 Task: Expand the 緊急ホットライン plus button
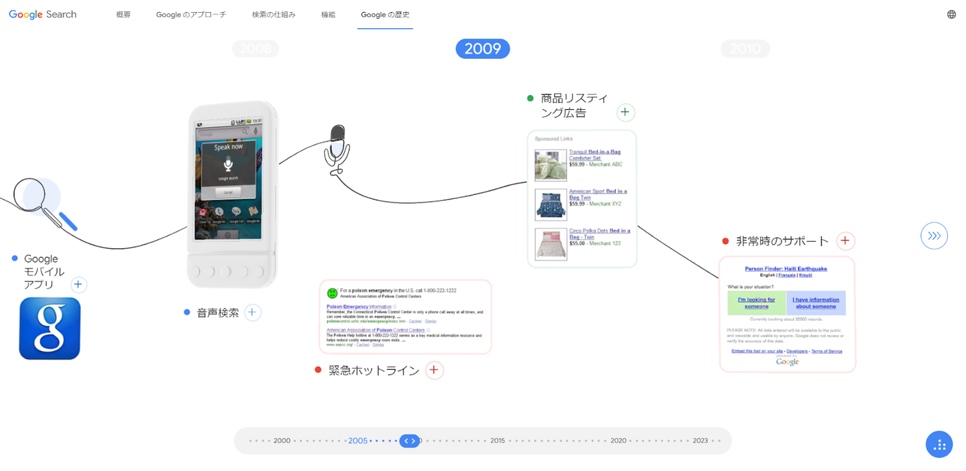434,370
